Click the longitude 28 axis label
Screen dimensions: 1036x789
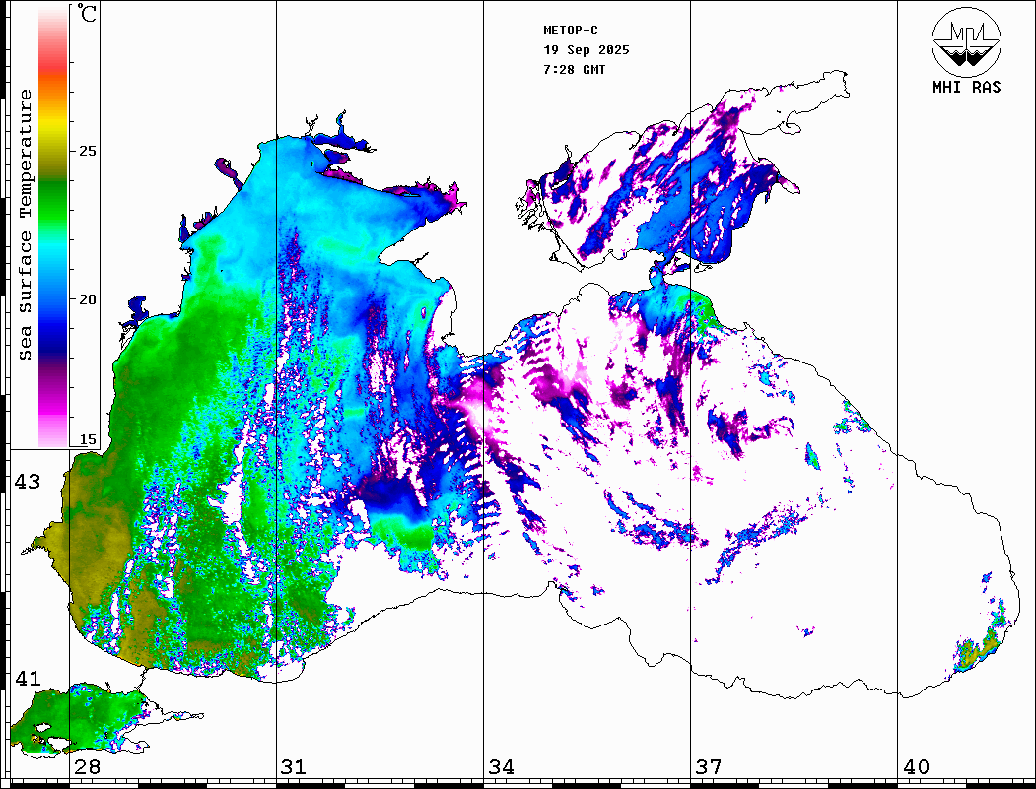(x=87, y=767)
